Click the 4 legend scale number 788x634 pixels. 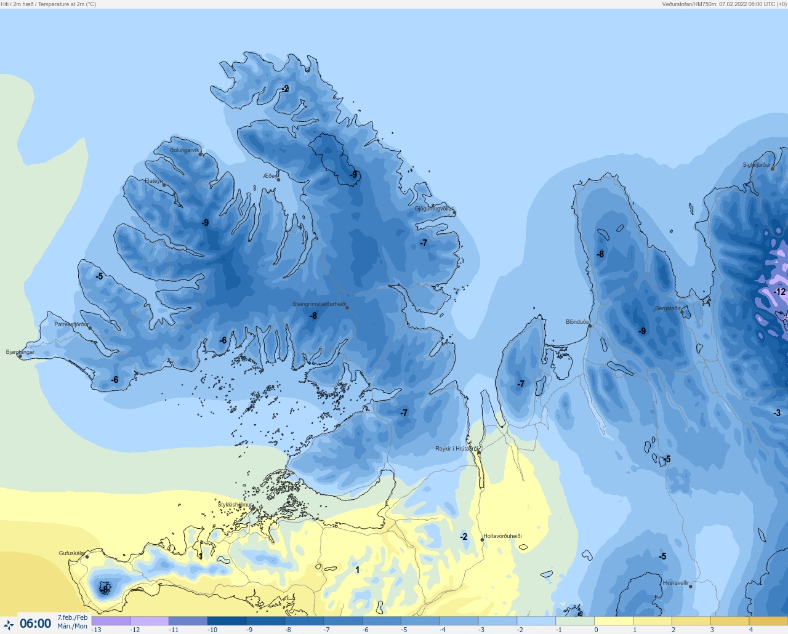pos(751,630)
